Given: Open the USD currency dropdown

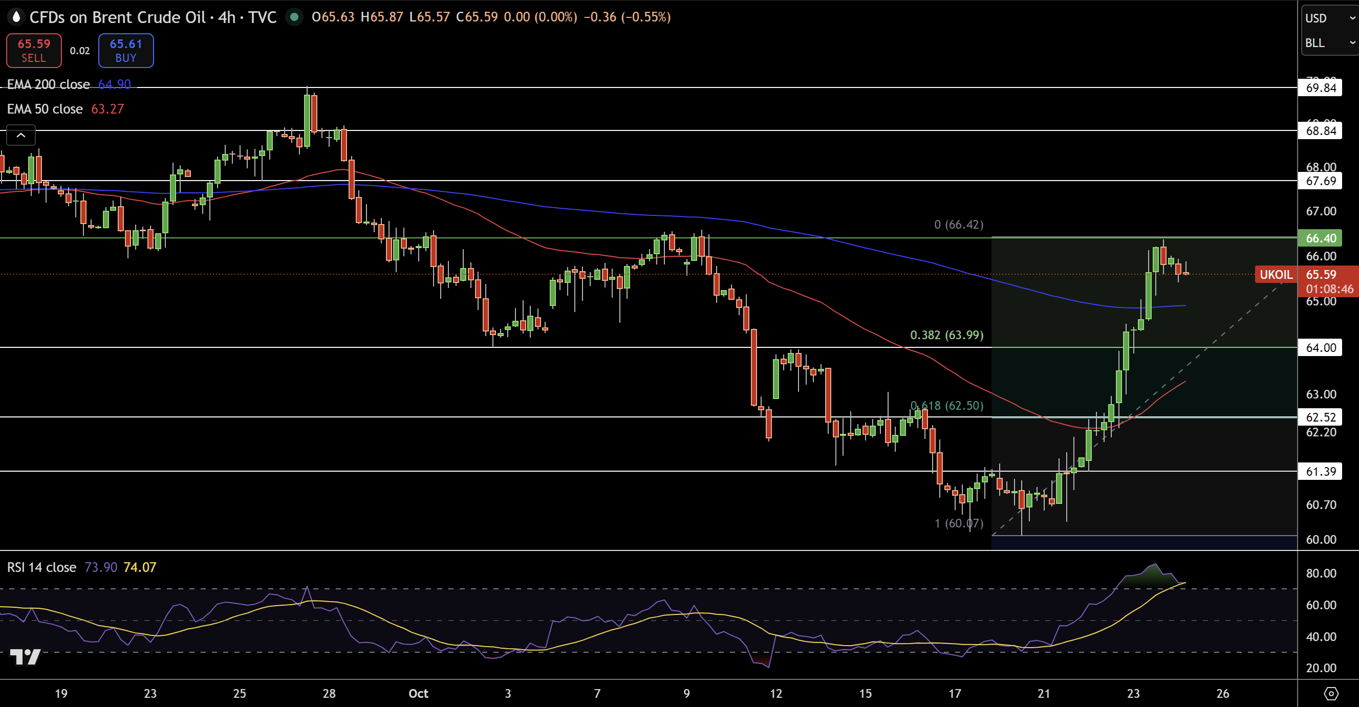Looking at the screenshot, I should click(x=1329, y=18).
